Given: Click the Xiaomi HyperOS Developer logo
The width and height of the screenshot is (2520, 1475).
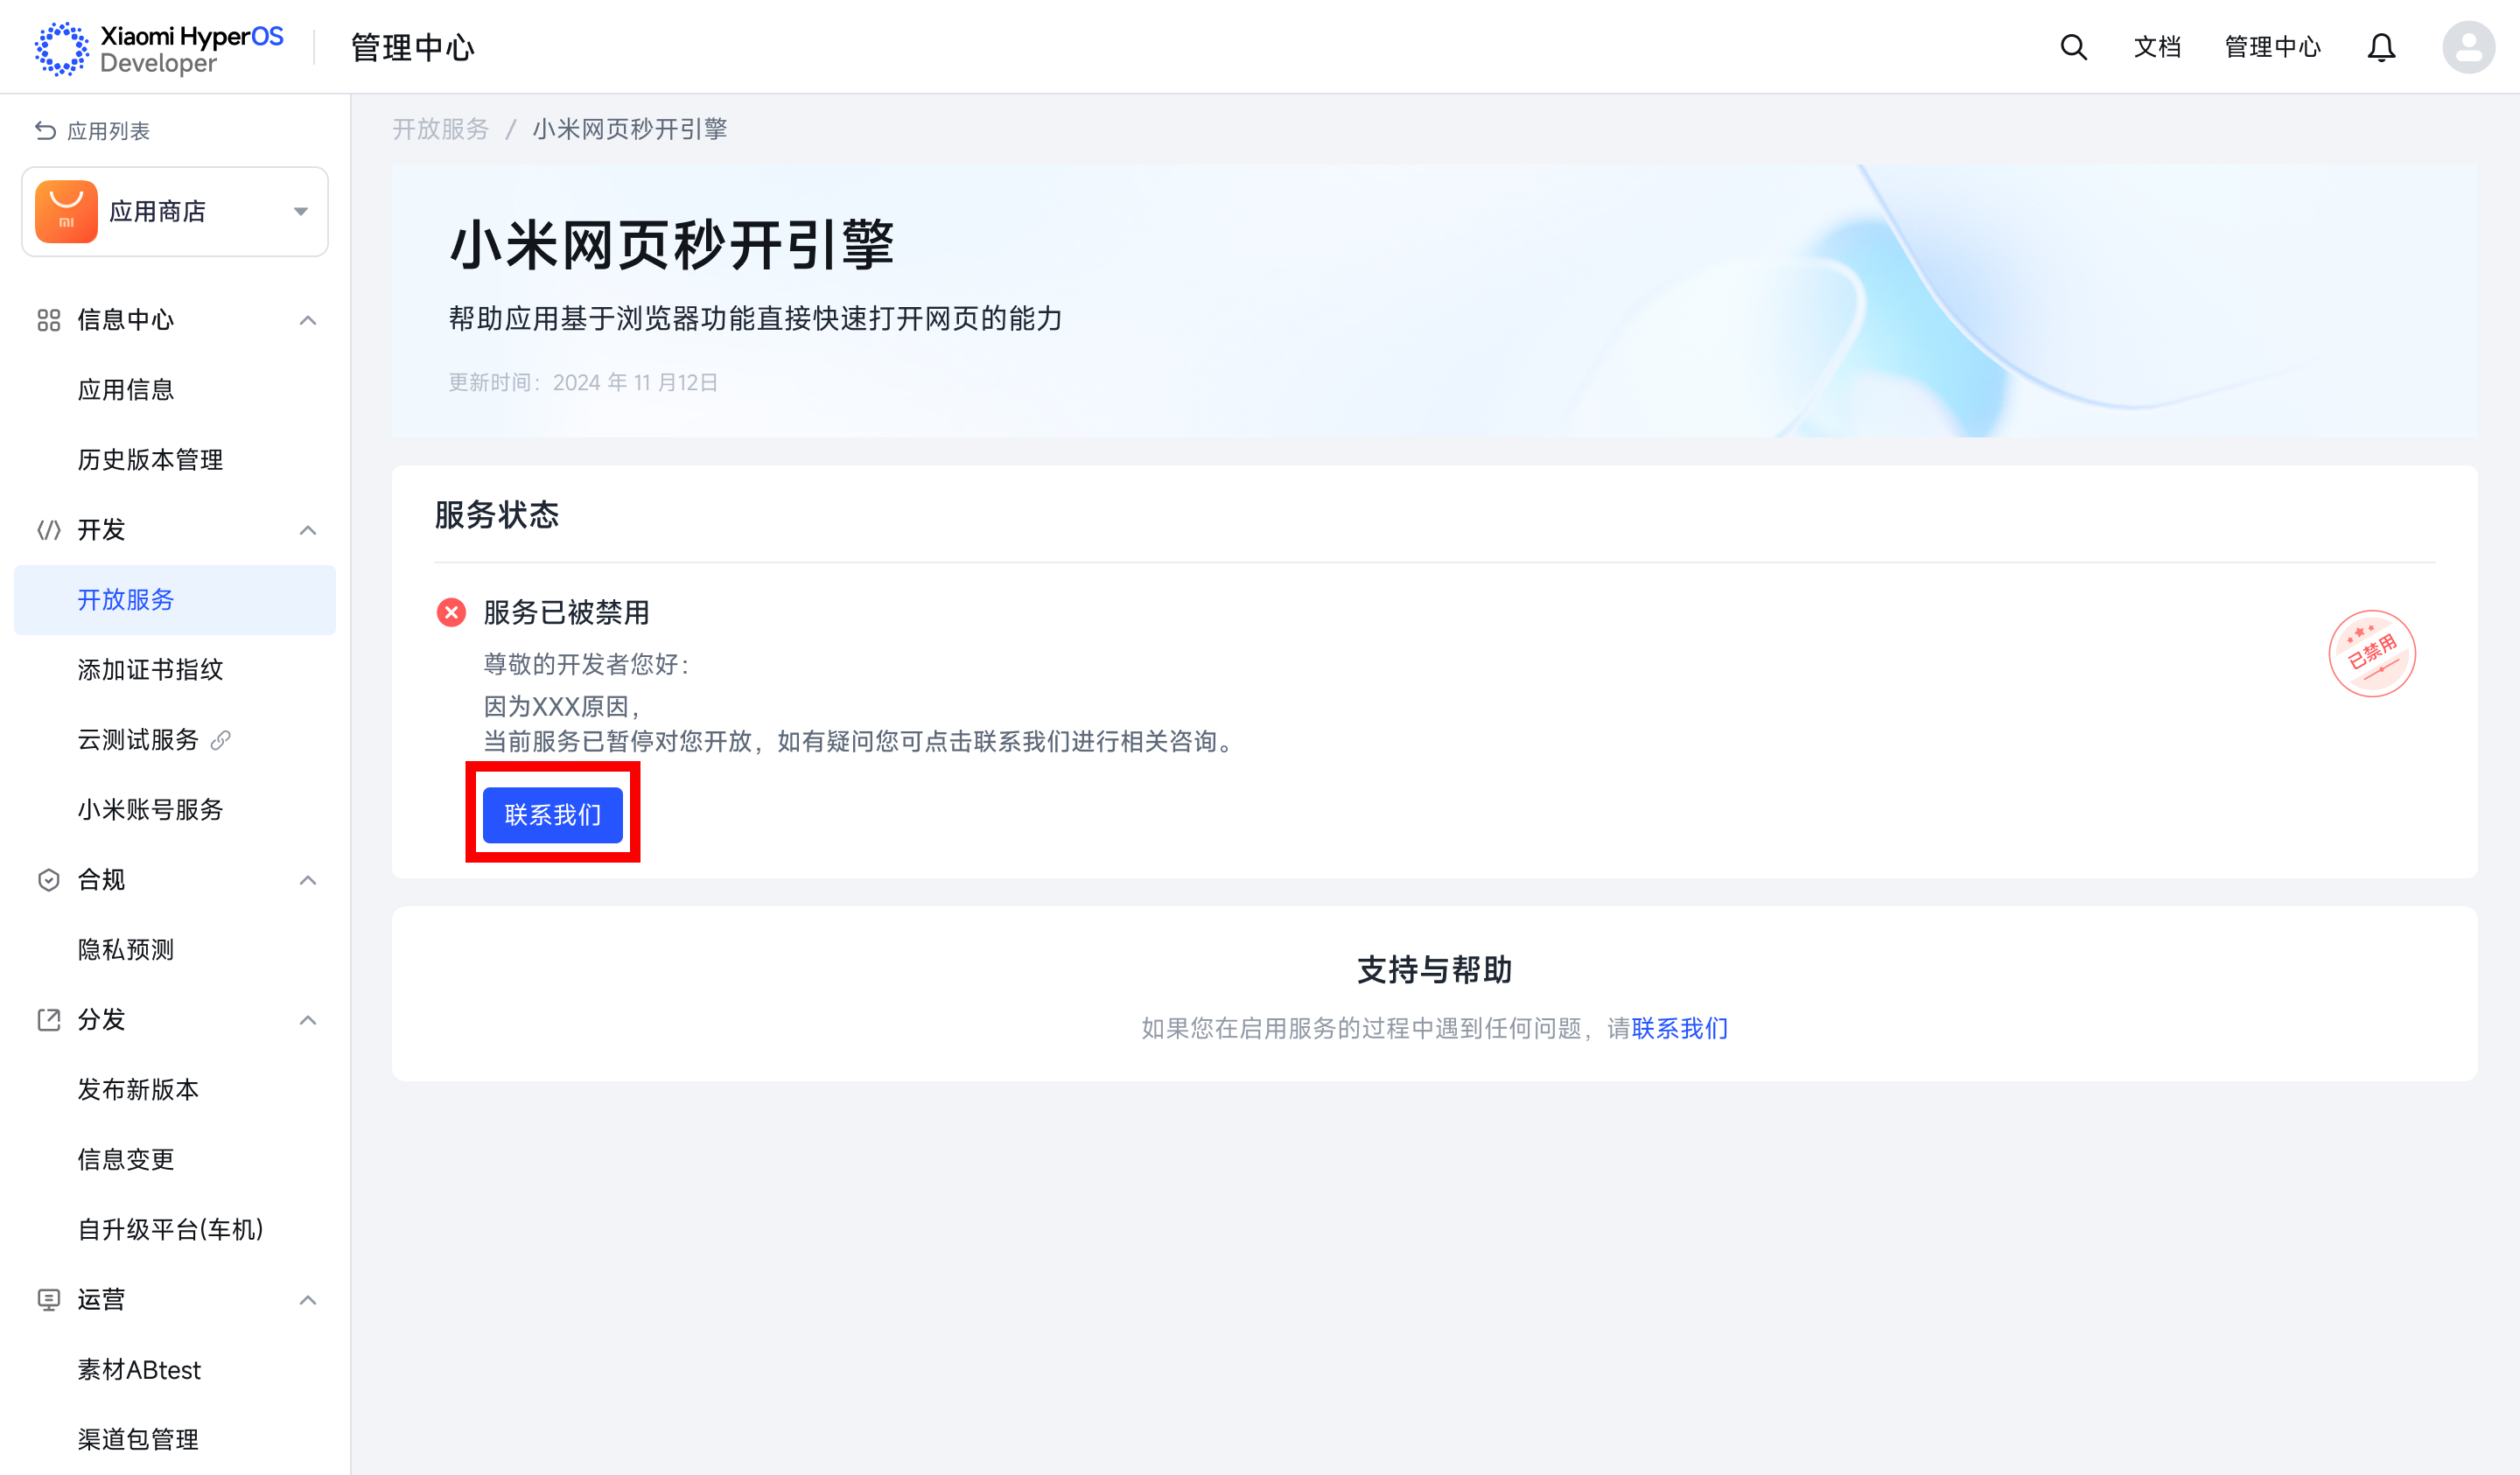Looking at the screenshot, I should coord(159,48).
